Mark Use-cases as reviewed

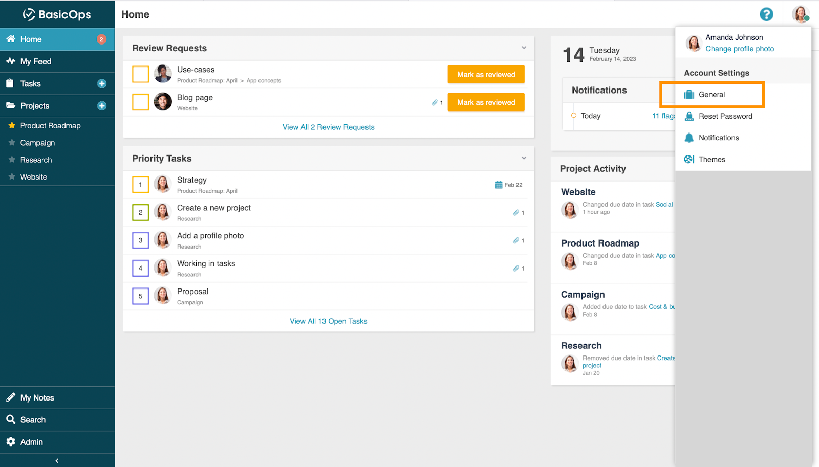(x=486, y=75)
